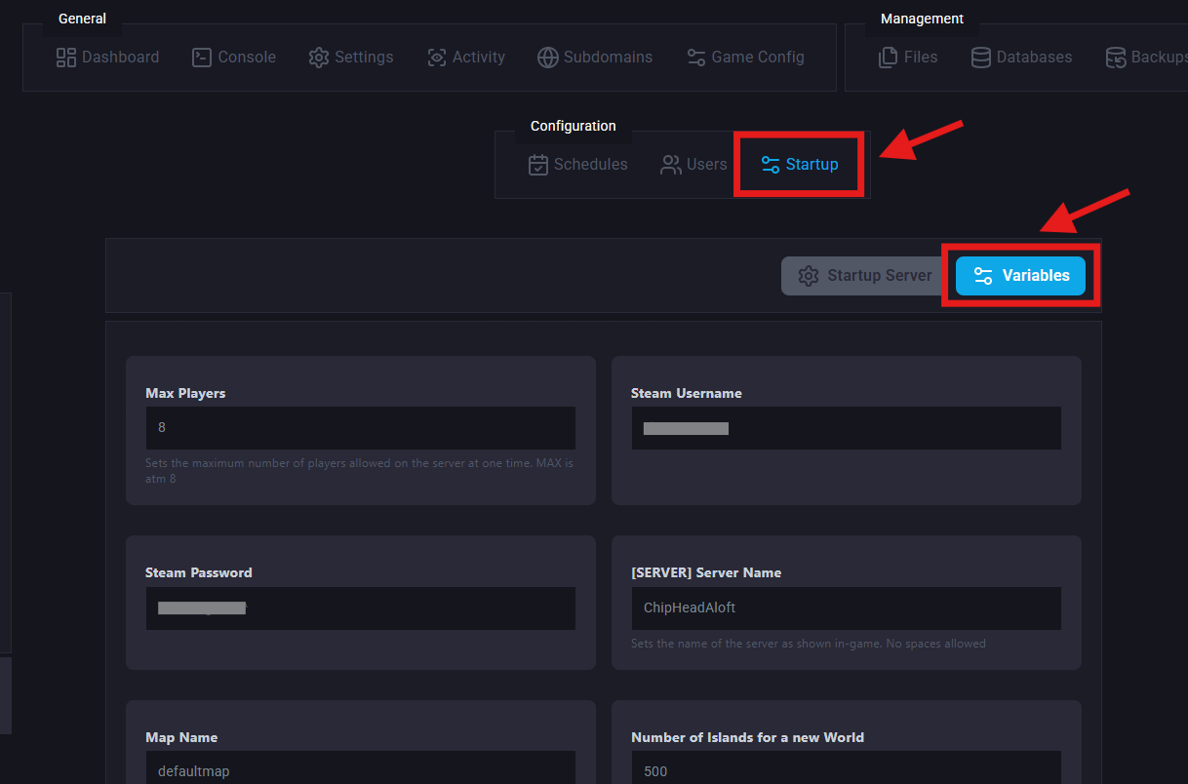Viewport: 1188px width, 784px height.
Task: Click the Dashboard grid icon
Action: [66, 58]
